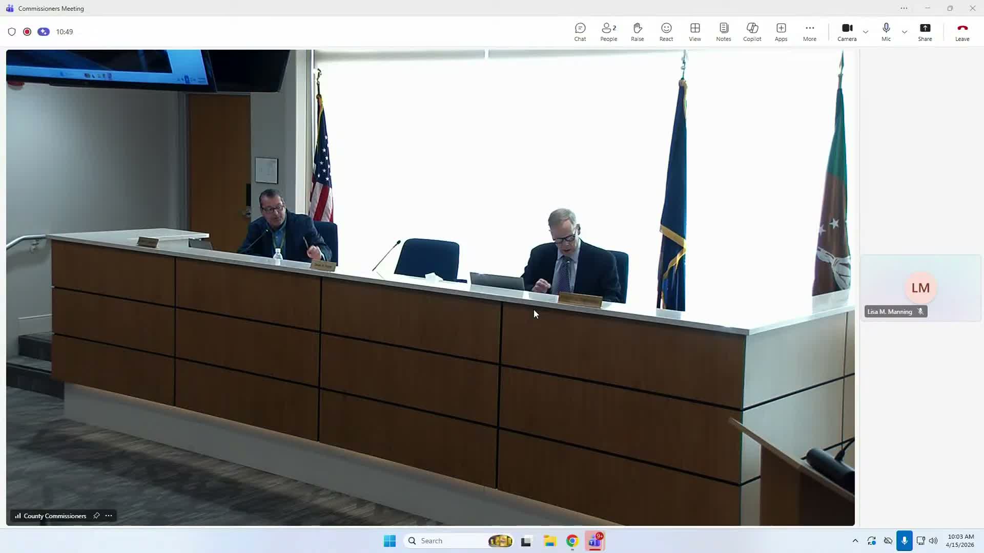
Task: Open Microsoft Teams taskbar icon
Action: [x=595, y=541]
